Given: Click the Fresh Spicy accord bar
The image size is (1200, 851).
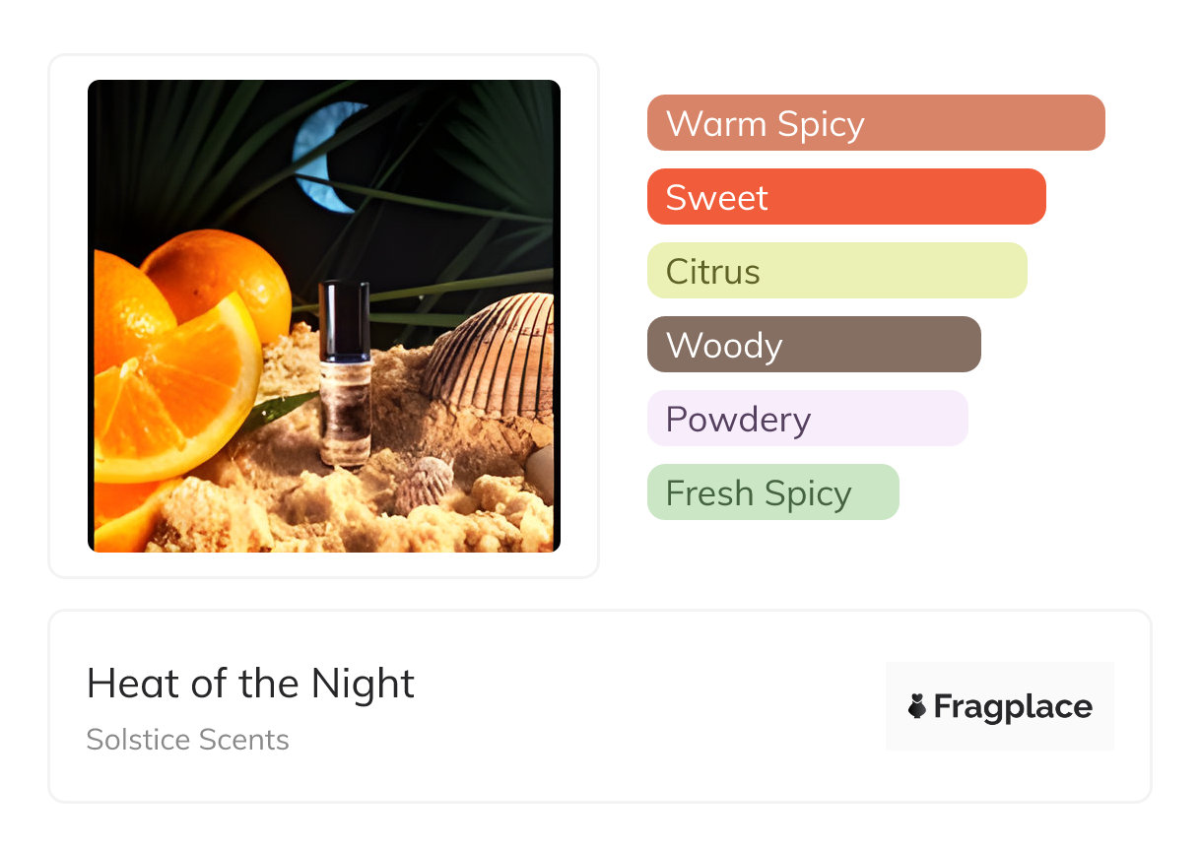Looking at the screenshot, I should coord(772,492).
